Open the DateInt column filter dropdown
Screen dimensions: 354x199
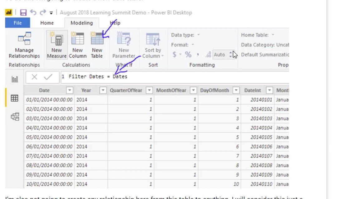(269, 90)
